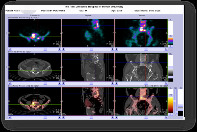Click right arrow under transverse CT view
Image resolution: width=197 pixels, height=132 pixels.
pyautogui.click(x=59, y=83)
